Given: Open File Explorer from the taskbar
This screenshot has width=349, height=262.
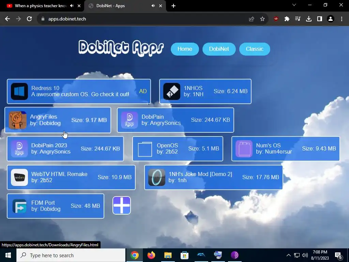Looking at the screenshot, I should (x=168, y=255).
